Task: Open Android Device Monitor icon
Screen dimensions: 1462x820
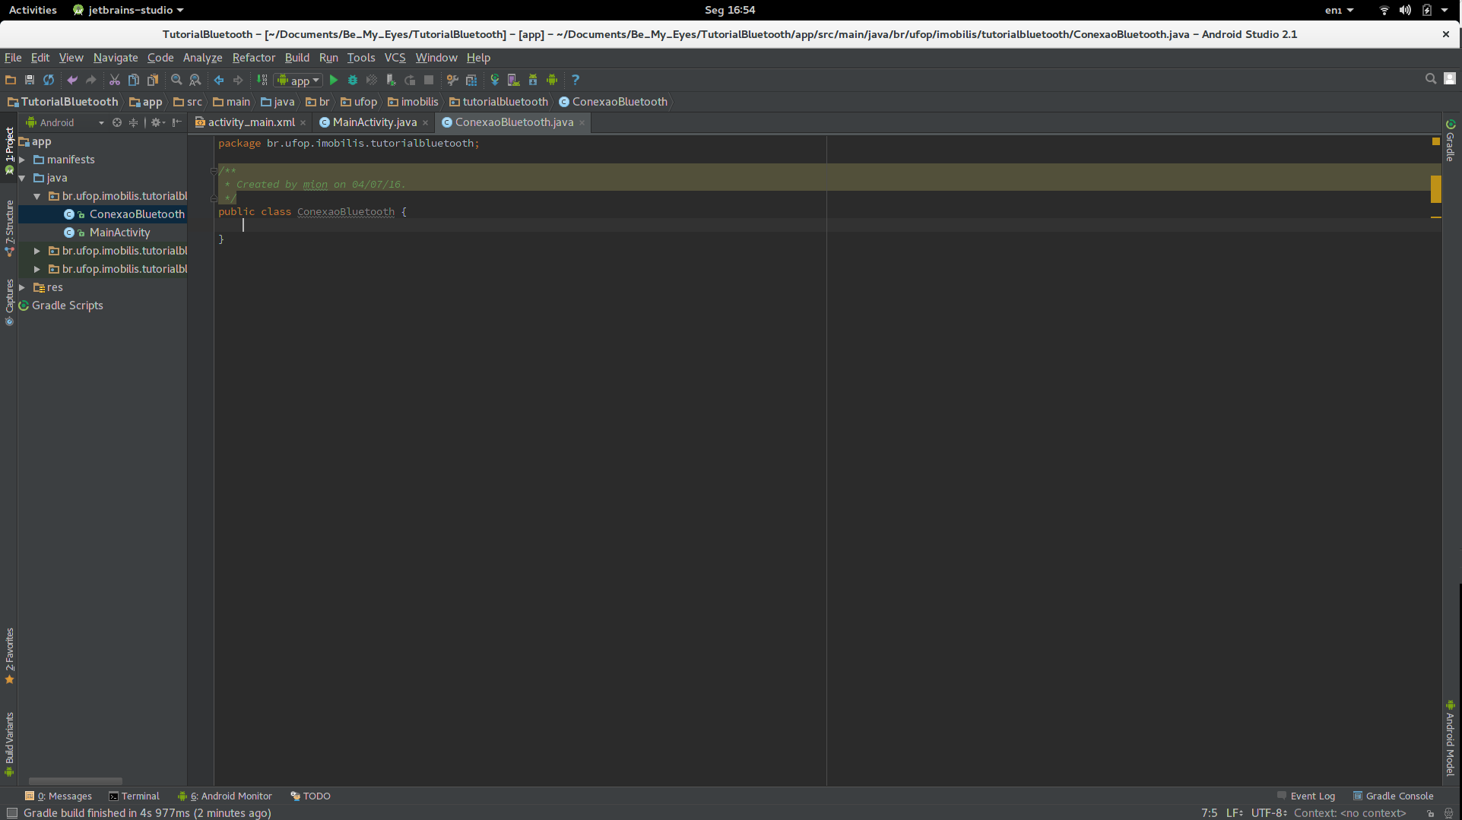Action: click(x=553, y=80)
